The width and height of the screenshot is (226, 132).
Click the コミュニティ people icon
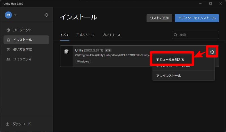(8, 59)
